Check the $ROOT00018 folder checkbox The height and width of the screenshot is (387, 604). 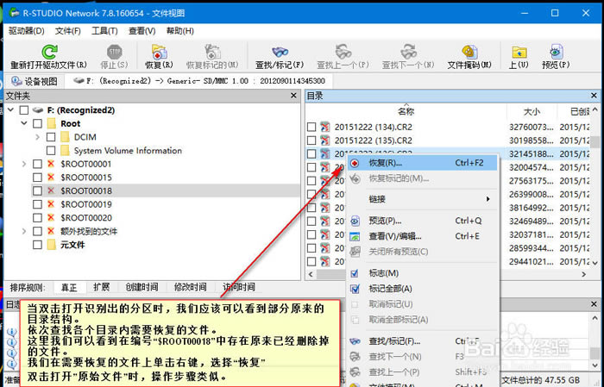coord(37,190)
